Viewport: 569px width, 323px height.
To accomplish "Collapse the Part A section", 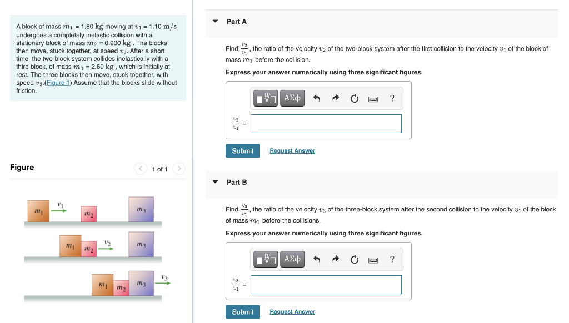I will point(214,21).
